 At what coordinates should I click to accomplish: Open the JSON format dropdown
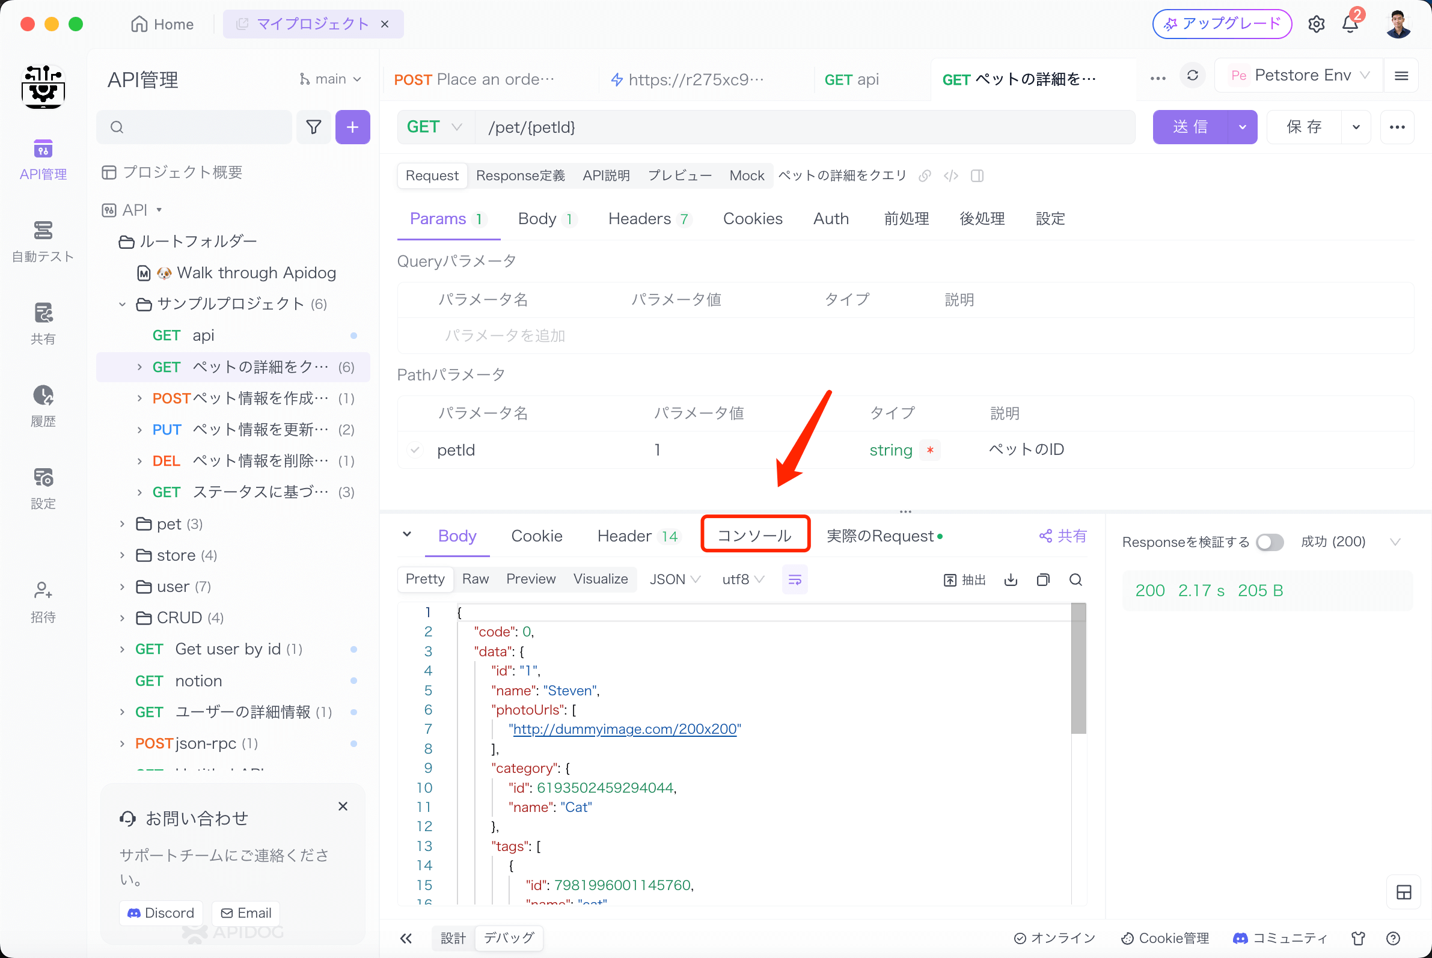(x=675, y=579)
